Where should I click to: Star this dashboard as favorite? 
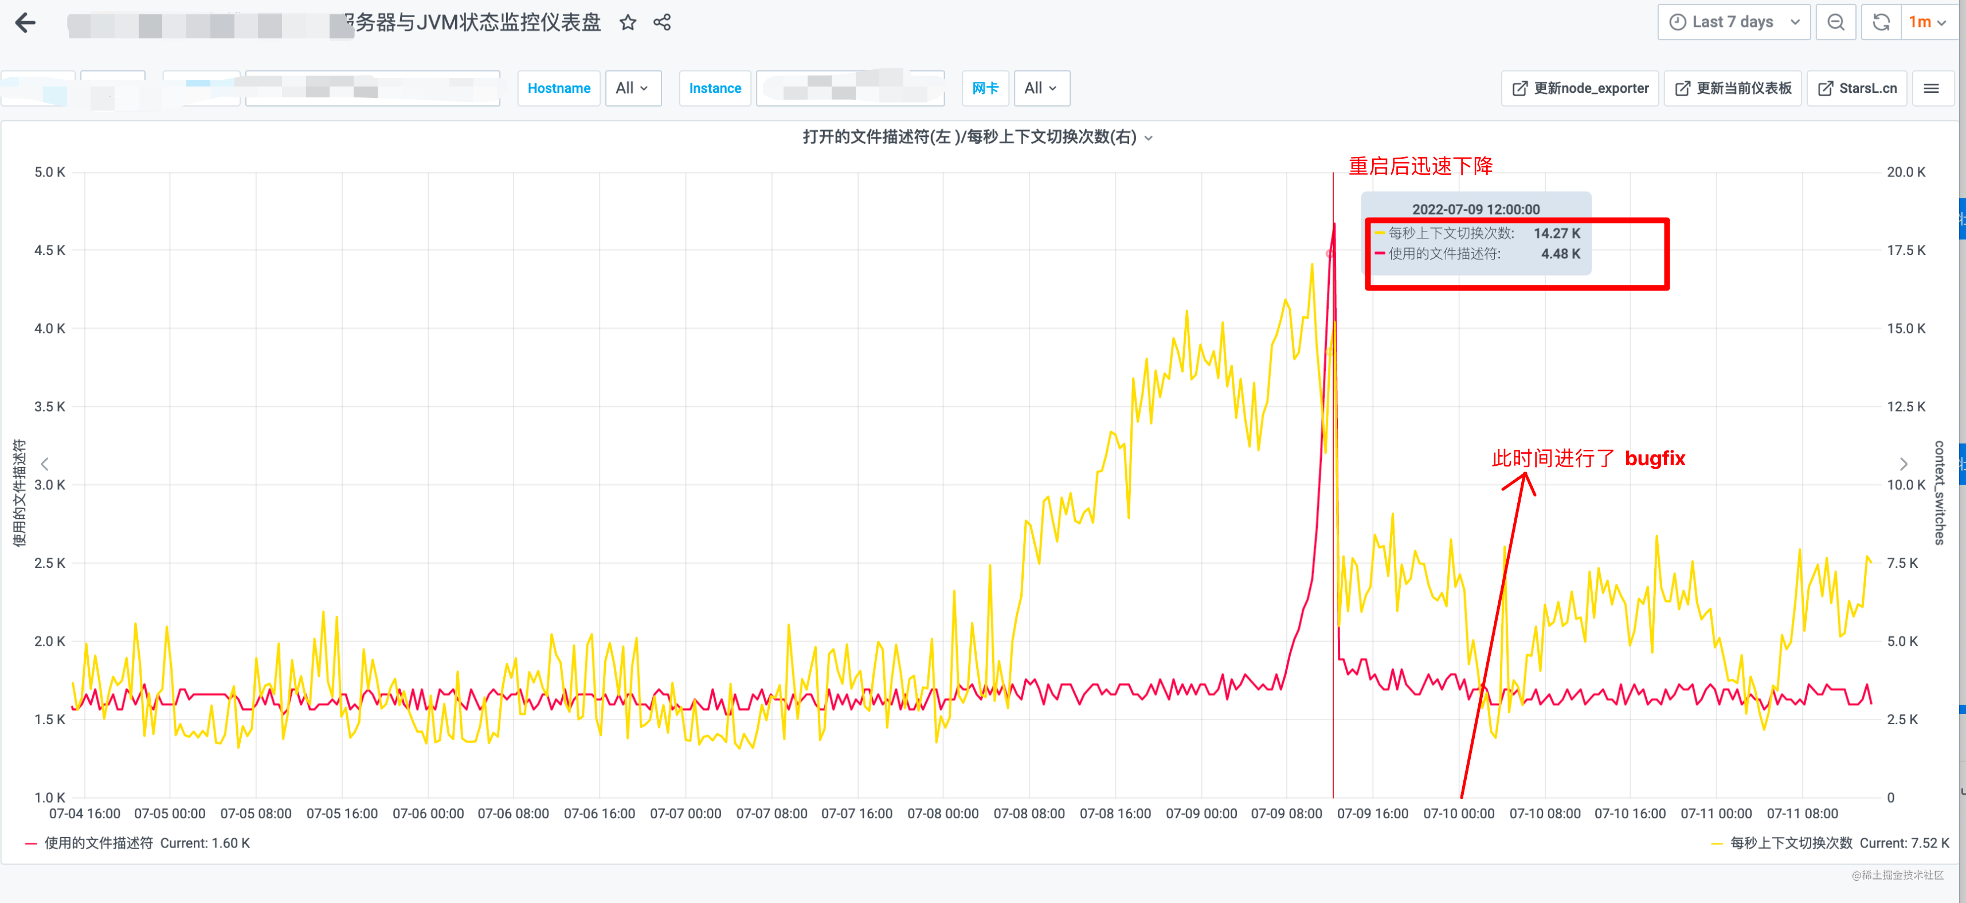[628, 23]
